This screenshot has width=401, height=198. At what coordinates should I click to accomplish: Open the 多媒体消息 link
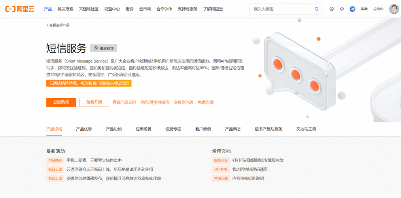click(183, 102)
